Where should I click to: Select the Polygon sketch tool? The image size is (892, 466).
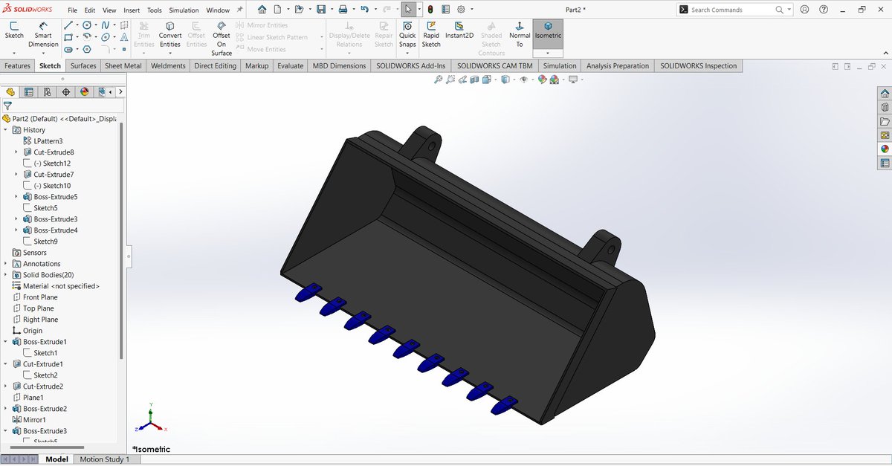[x=87, y=49]
